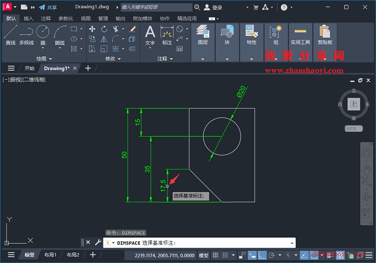Select the Scale tool icon
The width and height of the screenshot is (376, 263).
pyautogui.click(x=104, y=49)
